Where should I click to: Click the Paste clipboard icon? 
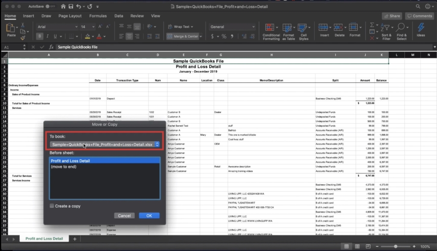click(11, 29)
